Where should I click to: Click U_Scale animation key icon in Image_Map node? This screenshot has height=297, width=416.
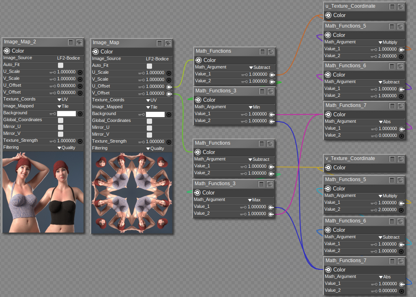[142, 73]
